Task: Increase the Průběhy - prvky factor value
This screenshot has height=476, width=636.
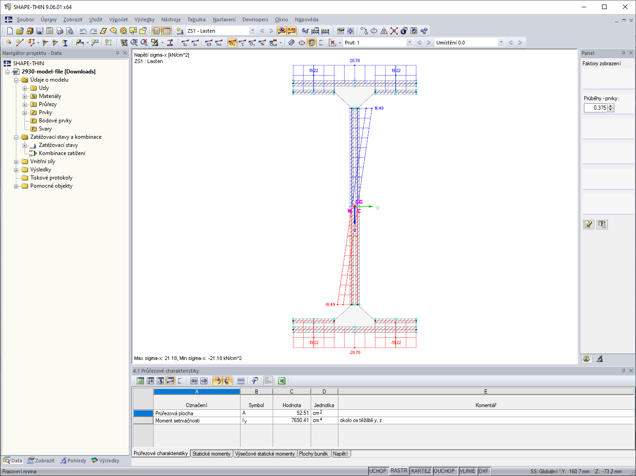Action: 611,106
